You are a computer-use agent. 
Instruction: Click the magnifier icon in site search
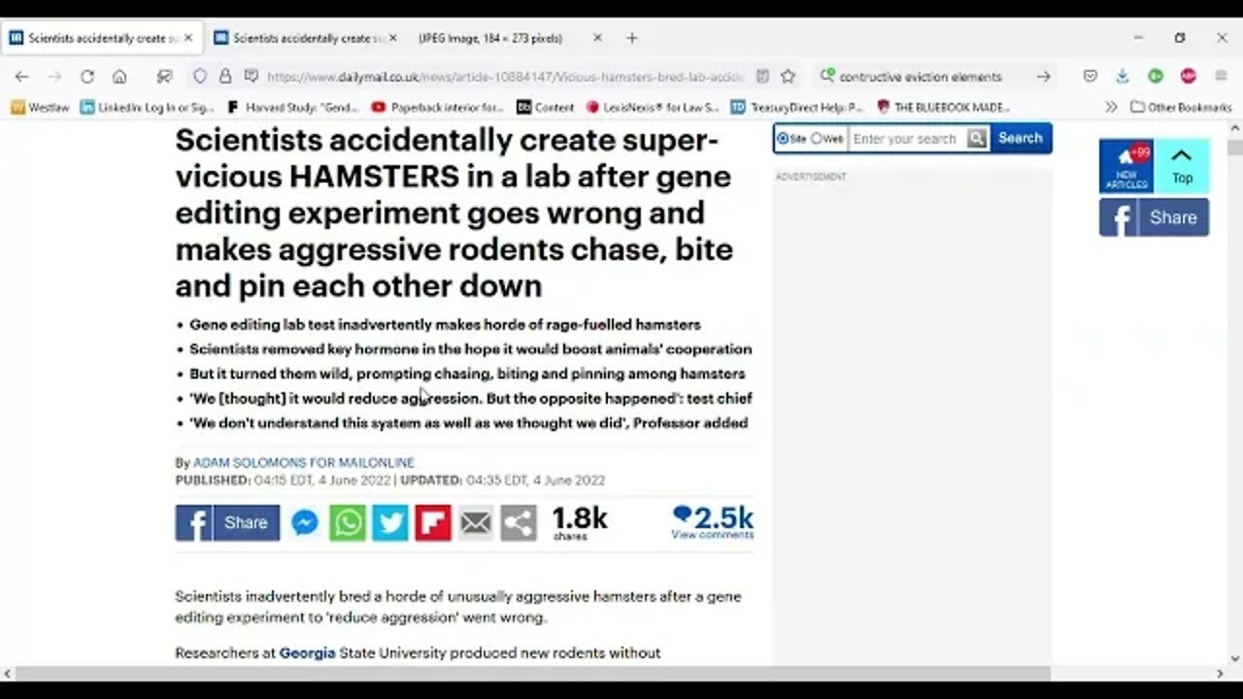(977, 139)
